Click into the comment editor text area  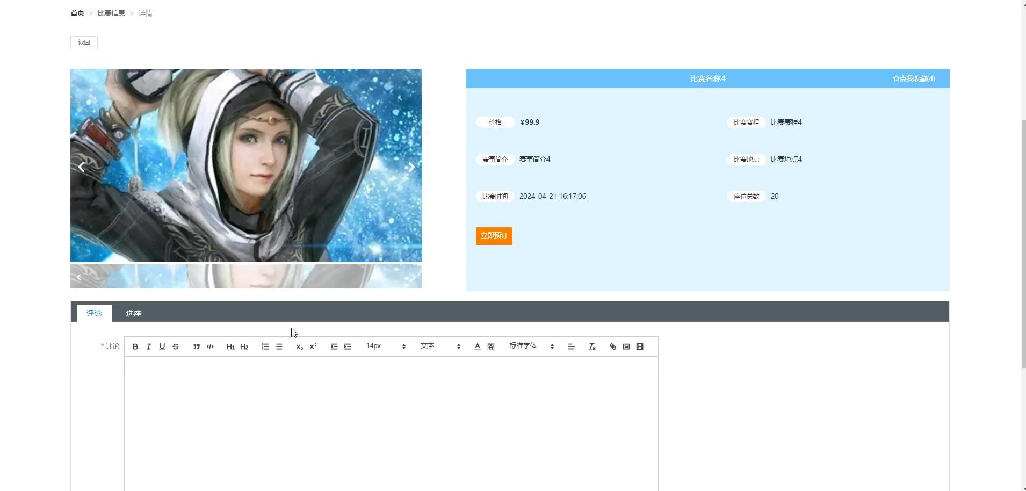pyautogui.click(x=391, y=423)
